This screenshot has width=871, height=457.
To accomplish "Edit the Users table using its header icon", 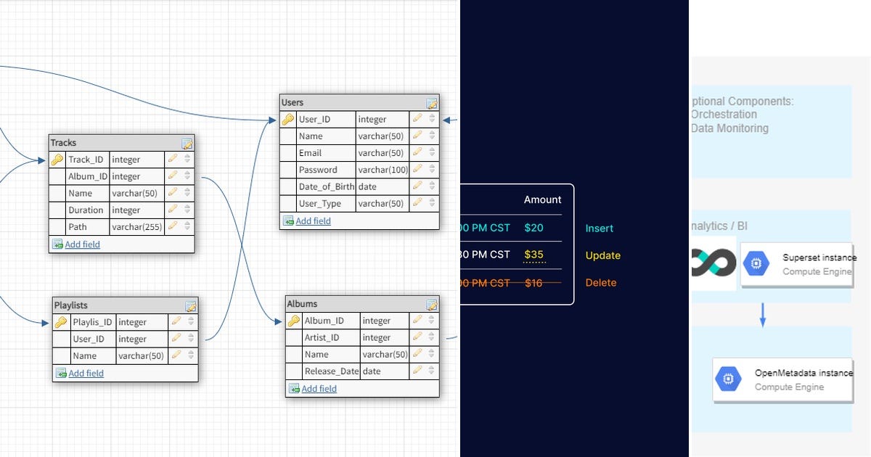I will click(430, 102).
